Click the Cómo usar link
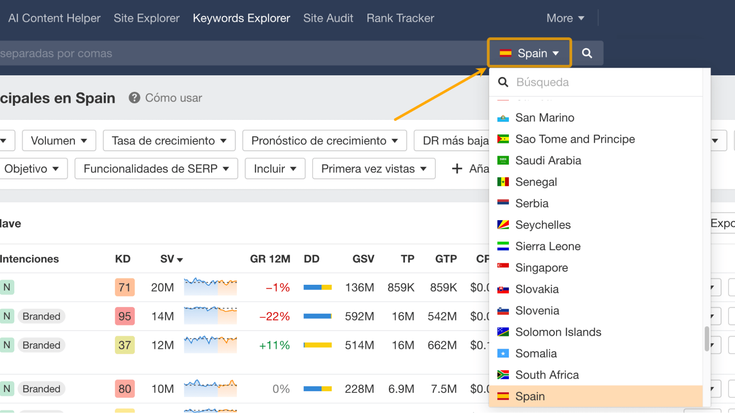The image size is (735, 413). 173,98
